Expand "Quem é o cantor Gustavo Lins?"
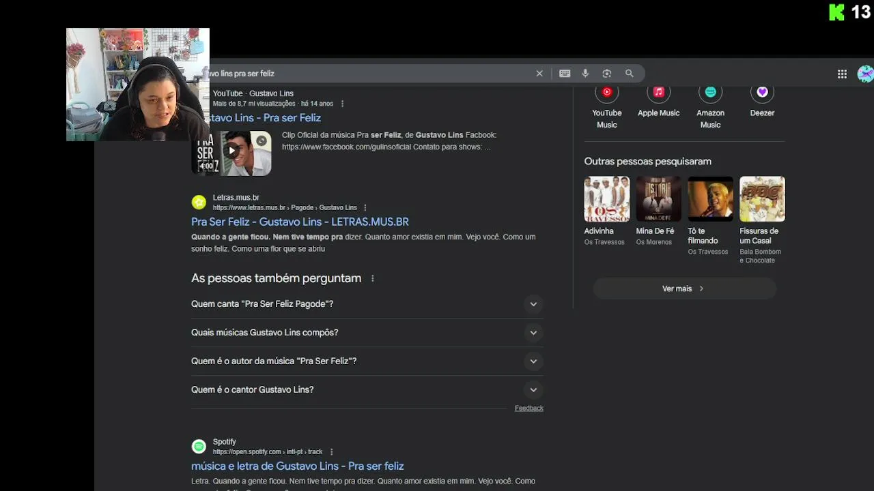 click(x=367, y=390)
